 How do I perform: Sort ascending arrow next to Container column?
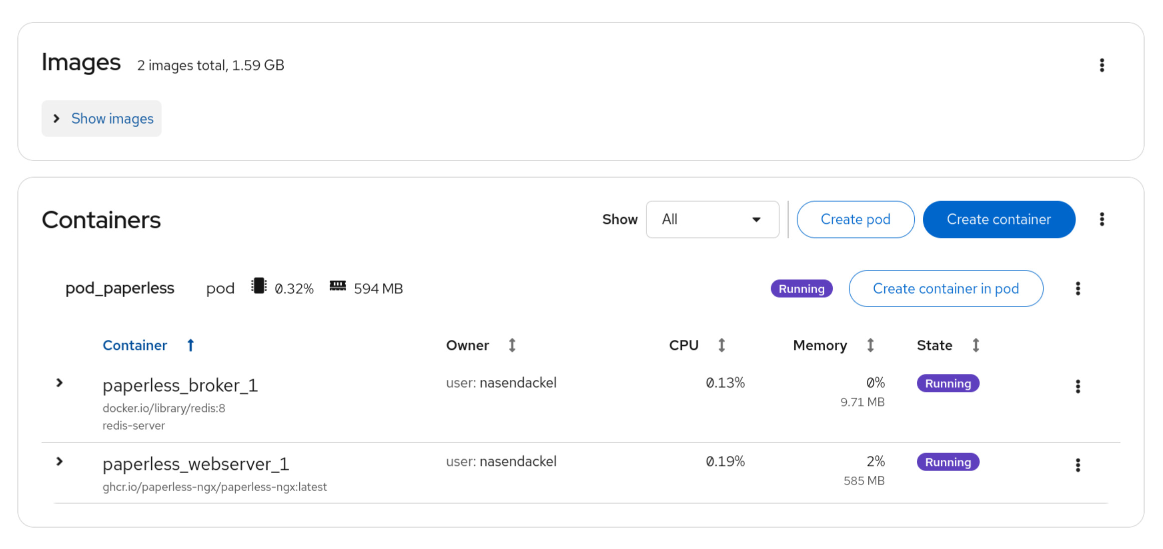click(x=190, y=345)
